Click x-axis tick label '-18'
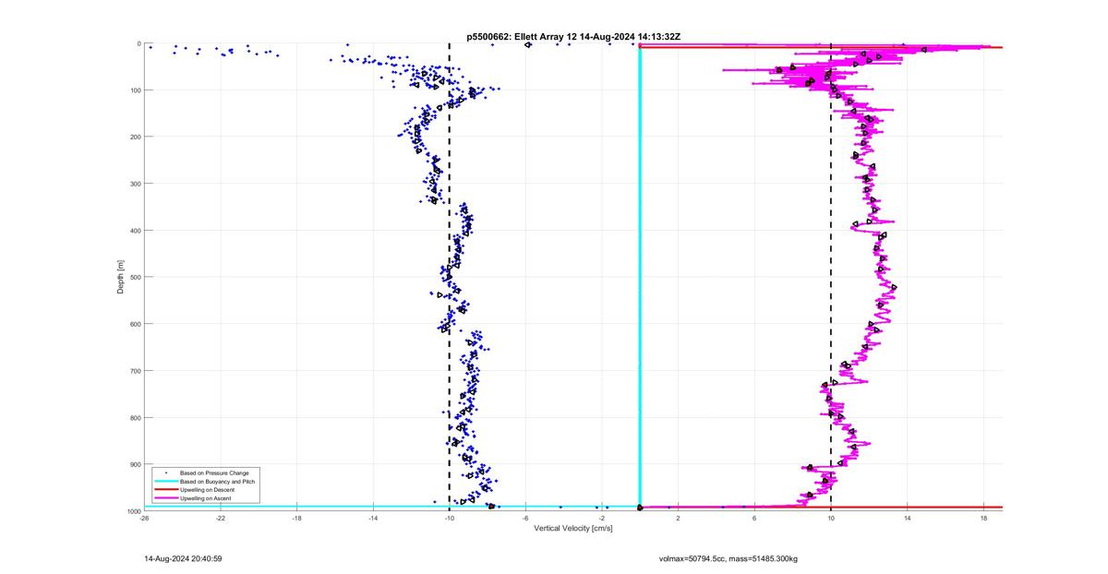 [x=296, y=519]
